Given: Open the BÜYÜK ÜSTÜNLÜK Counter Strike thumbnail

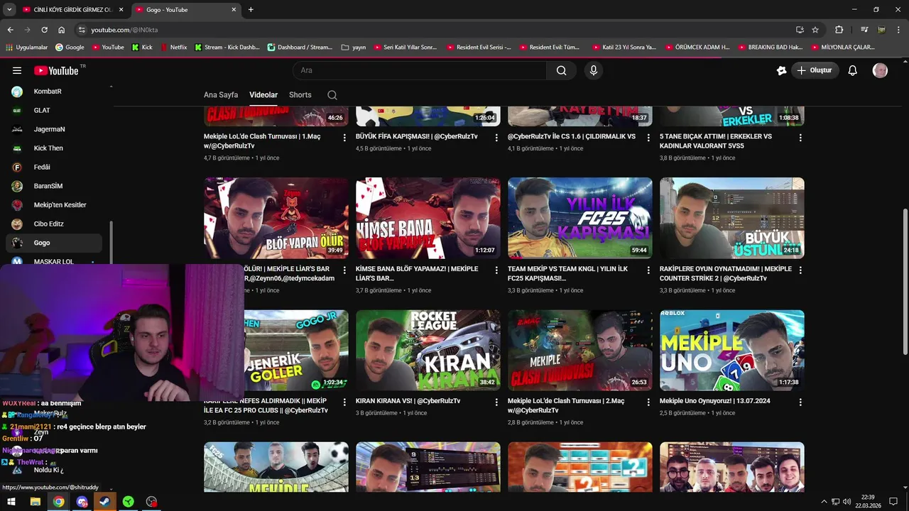Looking at the screenshot, I should [x=732, y=218].
